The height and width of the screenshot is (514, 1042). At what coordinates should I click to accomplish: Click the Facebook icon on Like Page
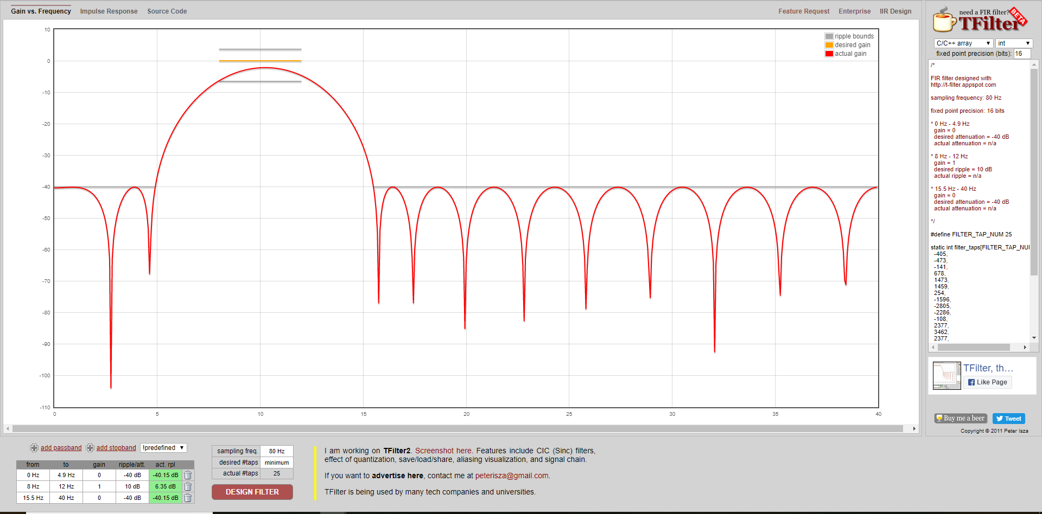click(x=971, y=382)
